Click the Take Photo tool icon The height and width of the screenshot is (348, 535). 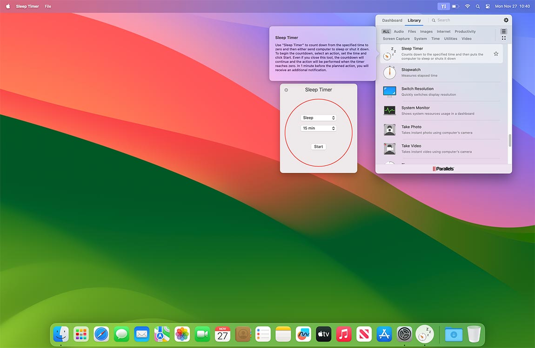[389, 130]
